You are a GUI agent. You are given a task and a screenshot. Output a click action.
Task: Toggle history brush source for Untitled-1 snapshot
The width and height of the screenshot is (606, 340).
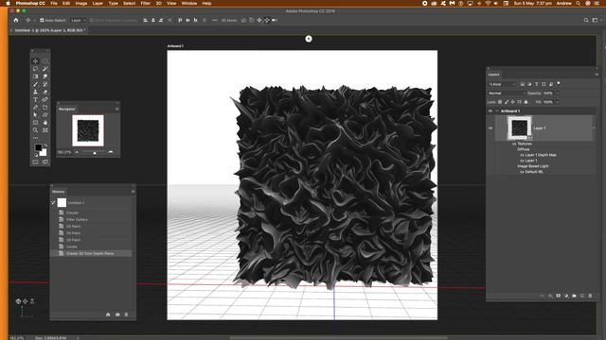[x=53, y=203]
